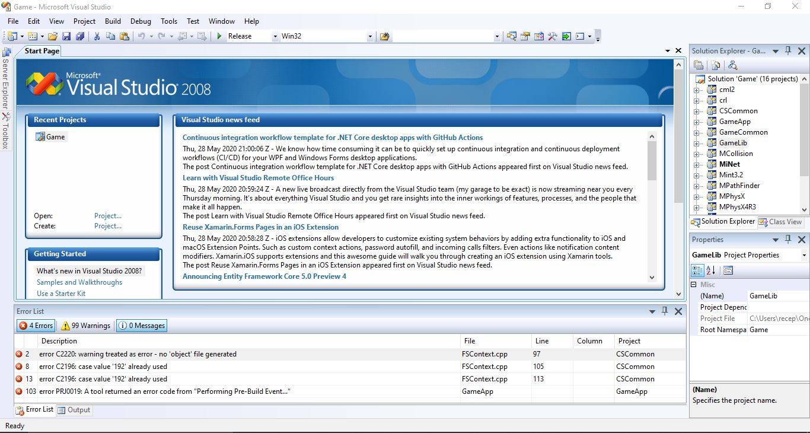This screenshot has width=810, height=433.
Task: Open the Release configuration dropdown
Action: pos(275,36)
